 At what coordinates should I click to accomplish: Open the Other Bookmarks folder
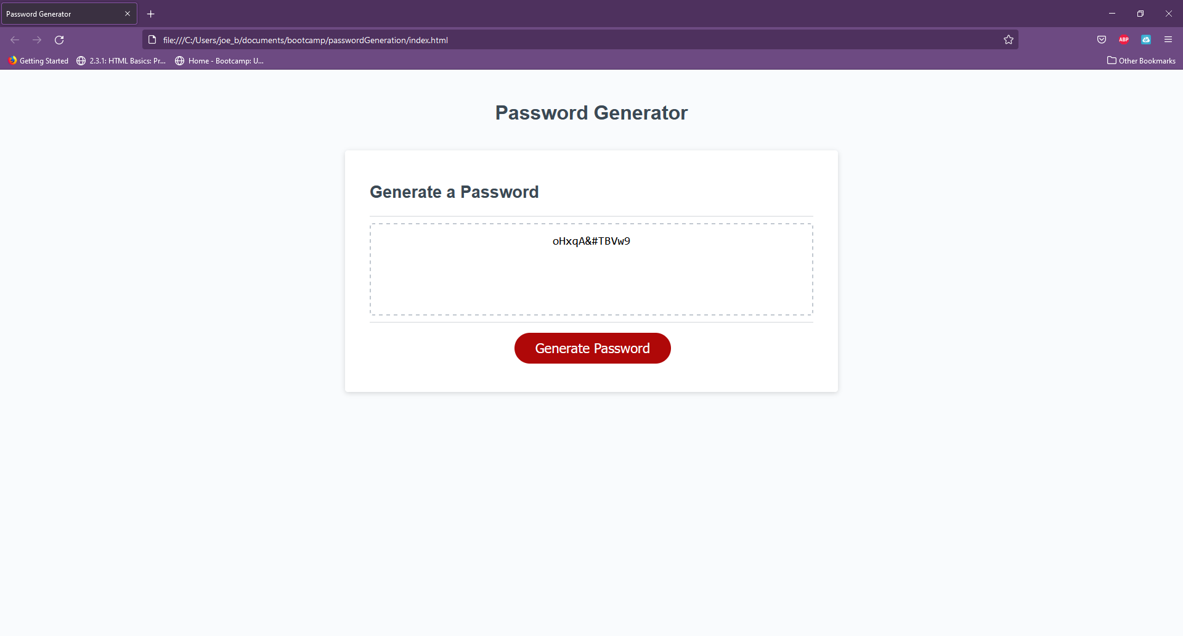[1141, 60]
